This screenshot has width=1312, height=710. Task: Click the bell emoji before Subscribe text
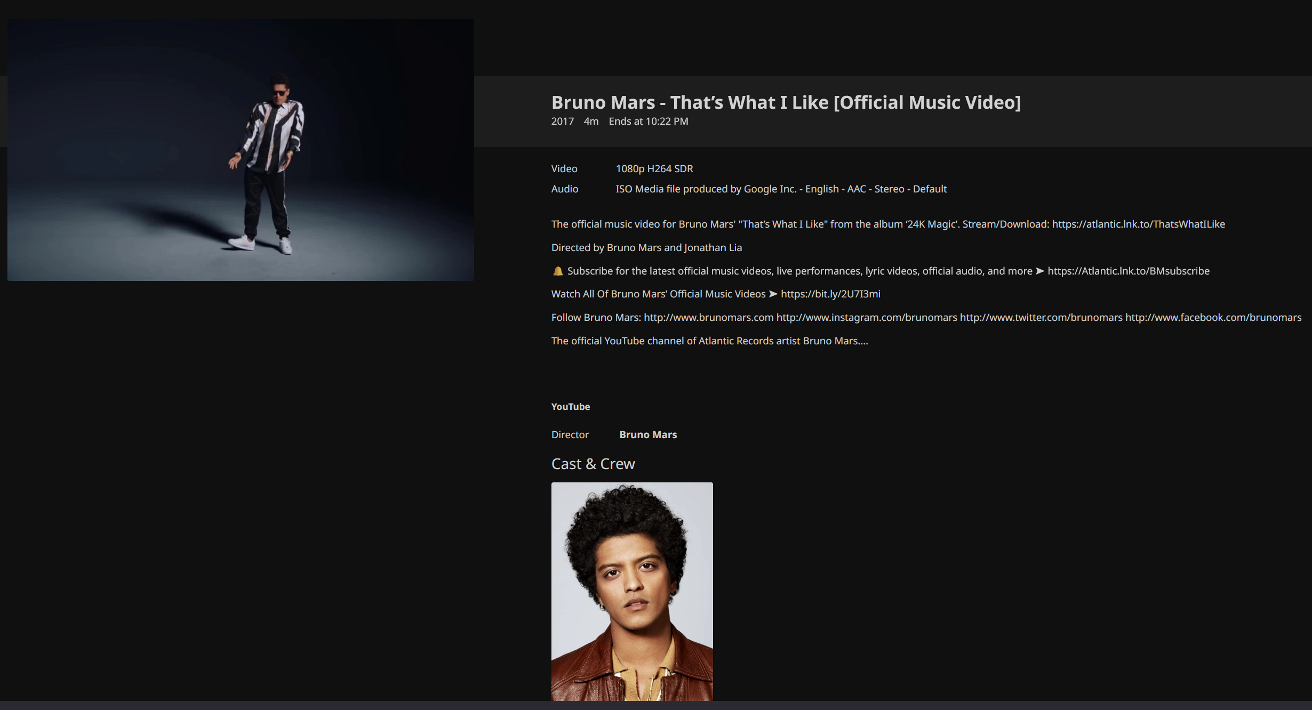[557, 271]
